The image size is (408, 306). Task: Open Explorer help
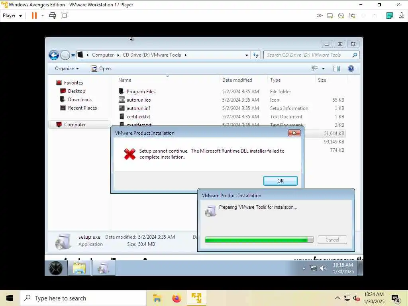pos(351,69)
